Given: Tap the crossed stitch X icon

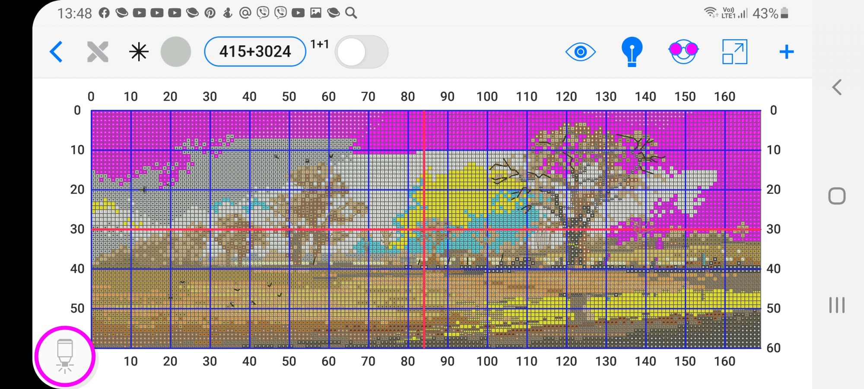Looking at the screenshot, I should click(x=98, y=52).
